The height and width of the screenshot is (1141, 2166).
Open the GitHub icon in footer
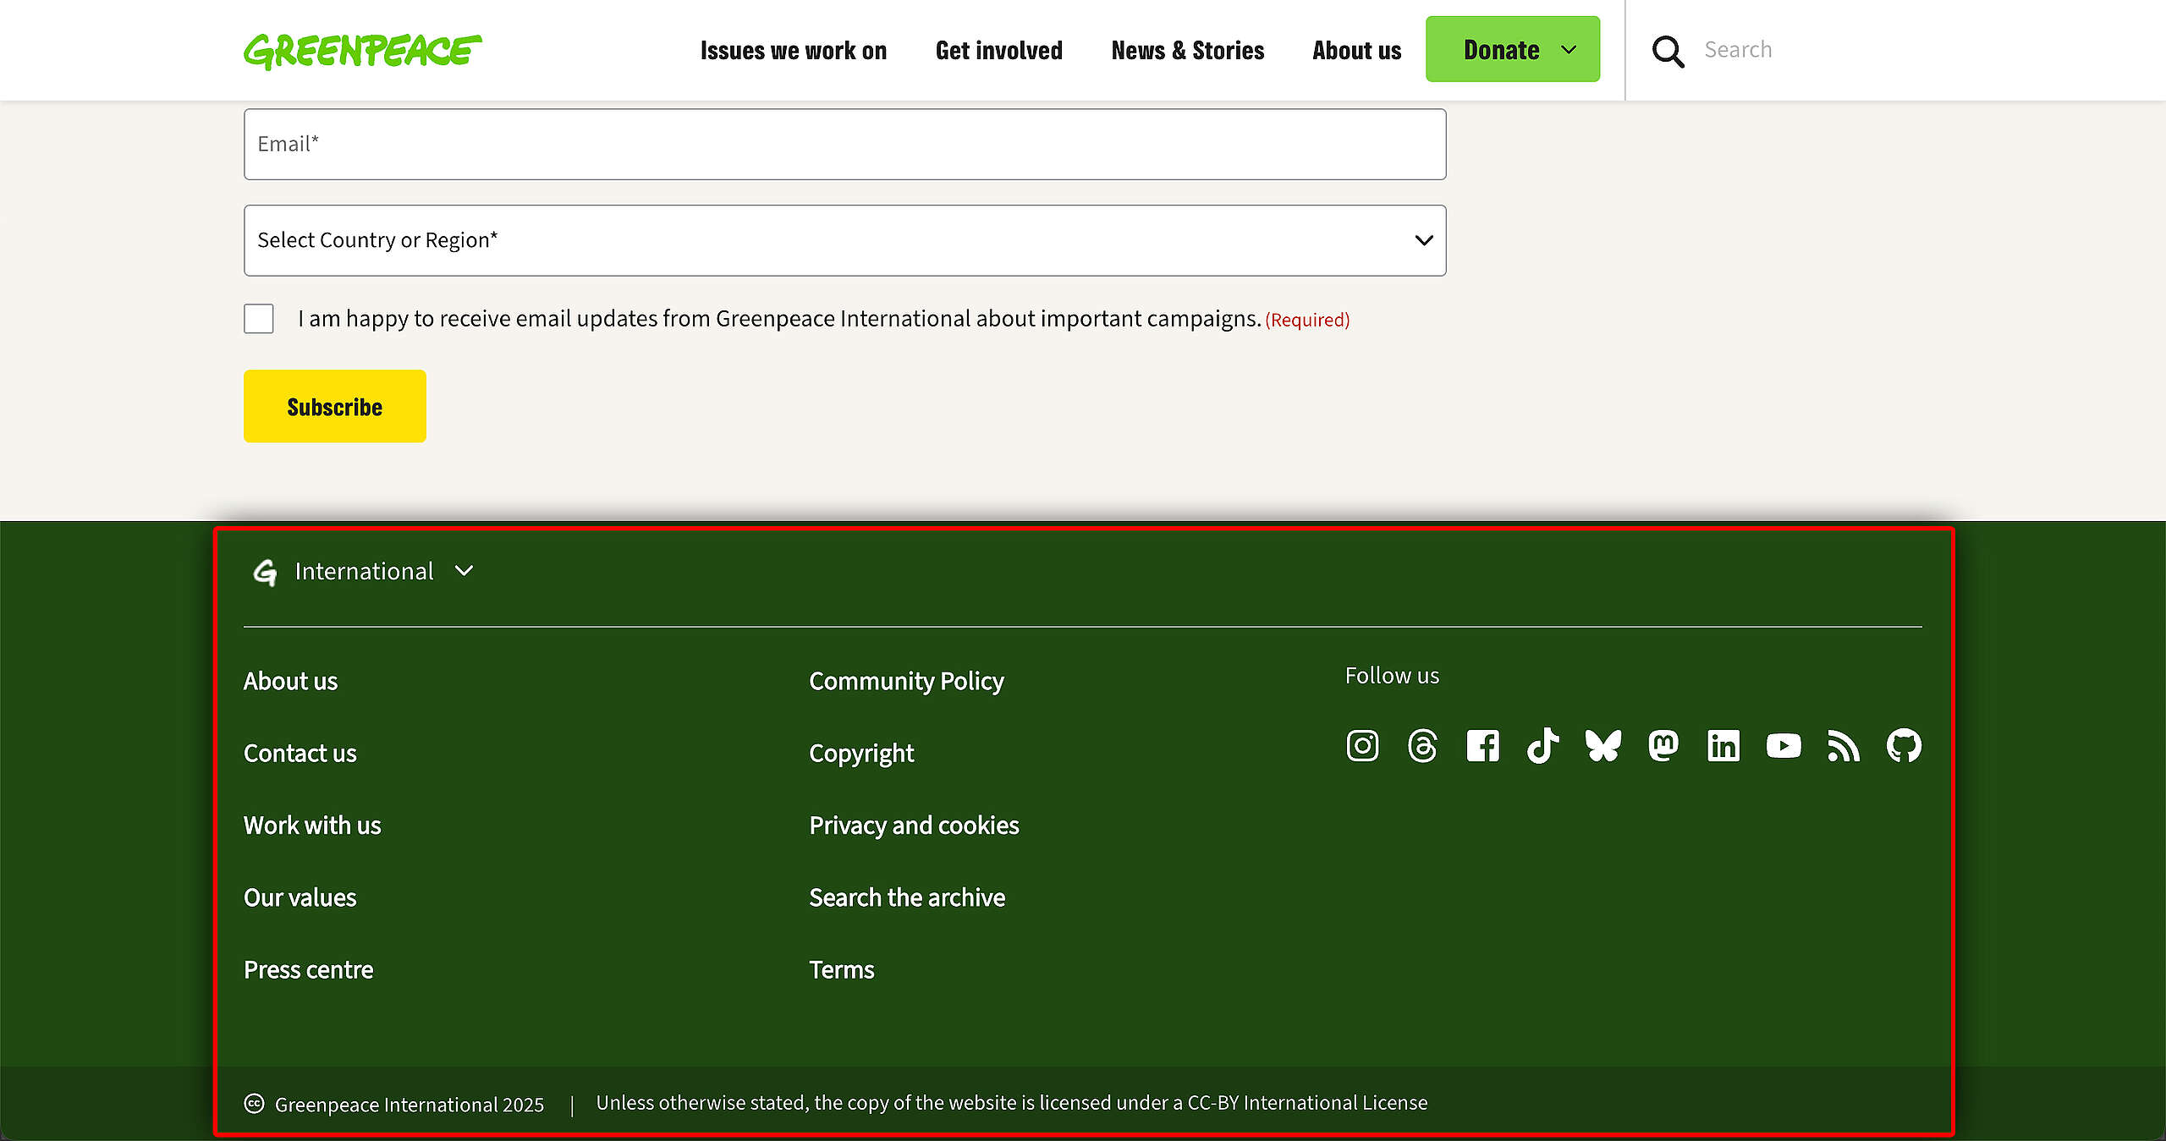[1904, 745]
